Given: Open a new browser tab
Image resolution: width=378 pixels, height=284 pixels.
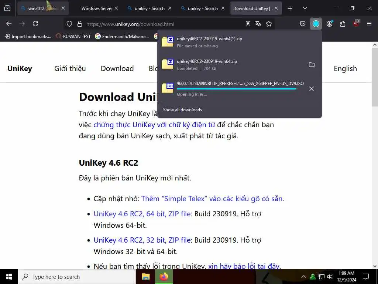Looking at the screenshot, I should point(290,9).
